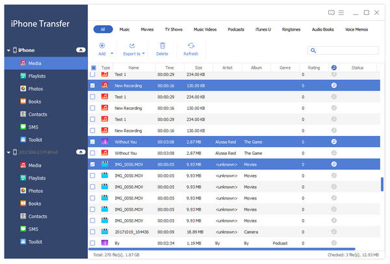Switch to the Movies tab
The width and height of the screenshot is (390, 264).
(x=147, y=29)
